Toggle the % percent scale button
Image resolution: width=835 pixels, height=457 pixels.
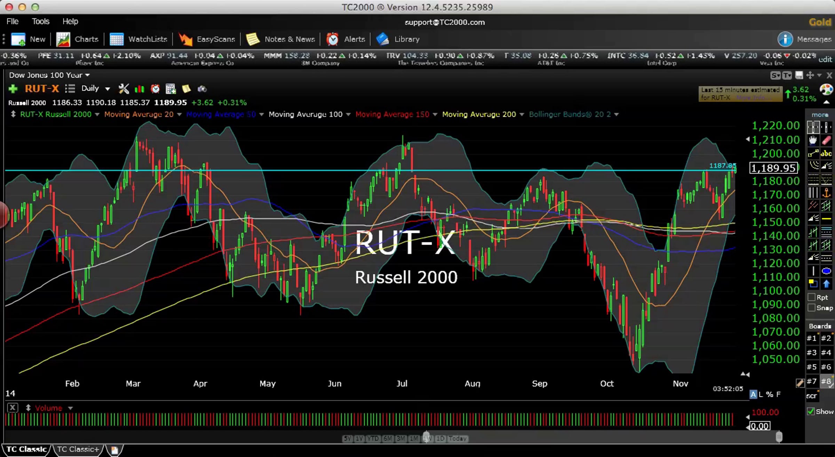point(770,394)
